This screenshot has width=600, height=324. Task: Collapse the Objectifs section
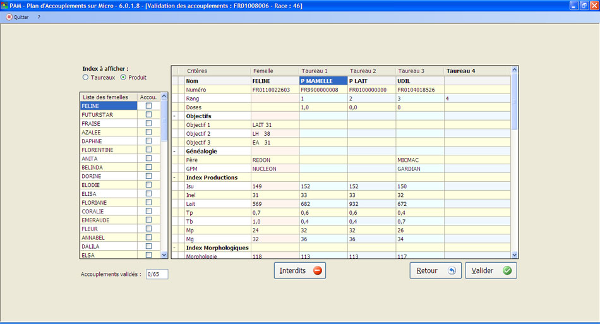pyautogui.click(x=174, y=116)
